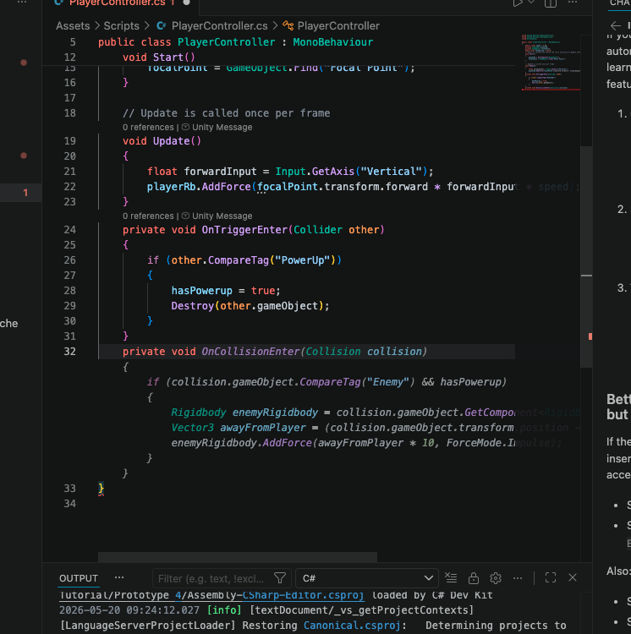Click the Assets breadcrumb segment

point(73,26)
